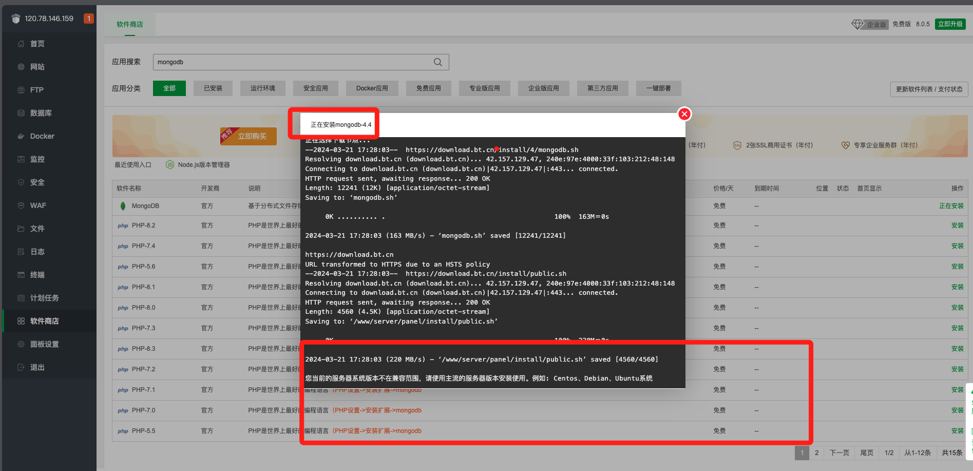Click the 退出 logout icon in sidebar
973x471 pixels.
click(x=21, y=367)
